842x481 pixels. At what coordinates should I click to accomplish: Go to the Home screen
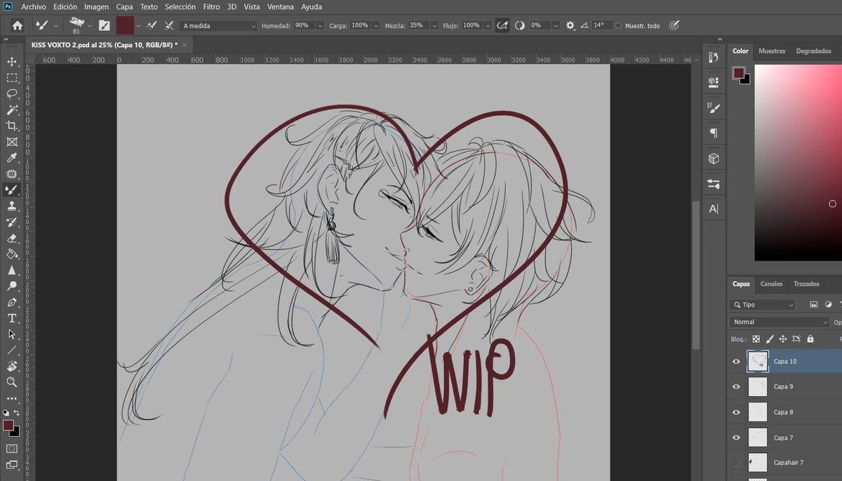(x=17, y=25)
